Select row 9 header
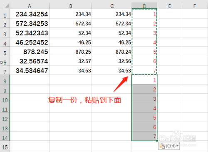The height and width of the screenshot is (152, 208). (5, 89)
